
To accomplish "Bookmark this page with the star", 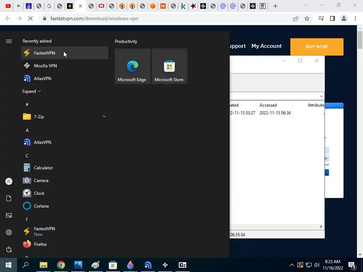I will pos(307,18).
